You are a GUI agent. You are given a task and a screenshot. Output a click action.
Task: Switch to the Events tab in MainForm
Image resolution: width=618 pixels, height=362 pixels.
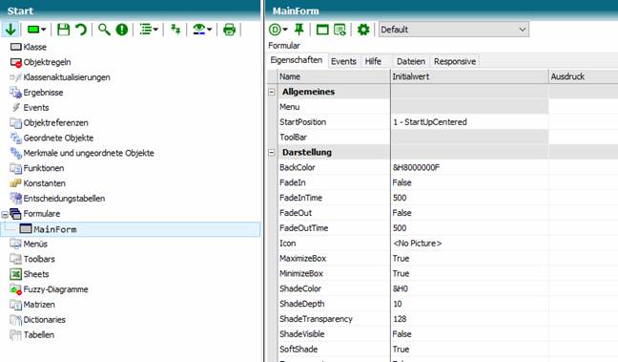coord(343,61)
